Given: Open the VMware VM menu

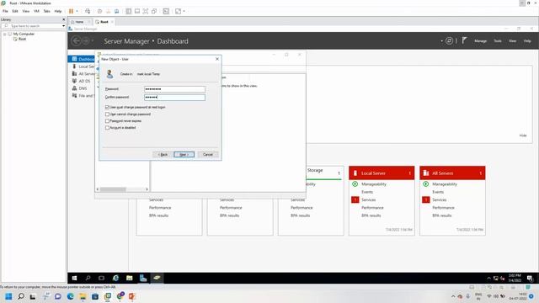Looking at the screenshot, I should pos(36,11).
